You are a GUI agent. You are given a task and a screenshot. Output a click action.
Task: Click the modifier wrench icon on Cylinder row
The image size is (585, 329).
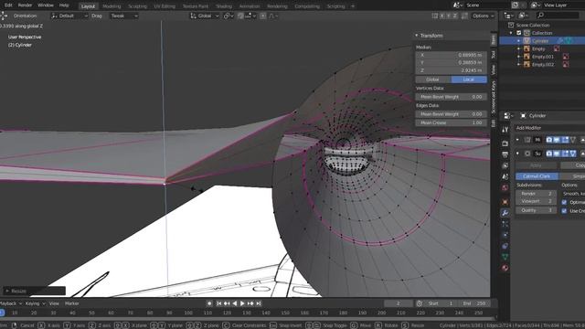click(560, 40)
